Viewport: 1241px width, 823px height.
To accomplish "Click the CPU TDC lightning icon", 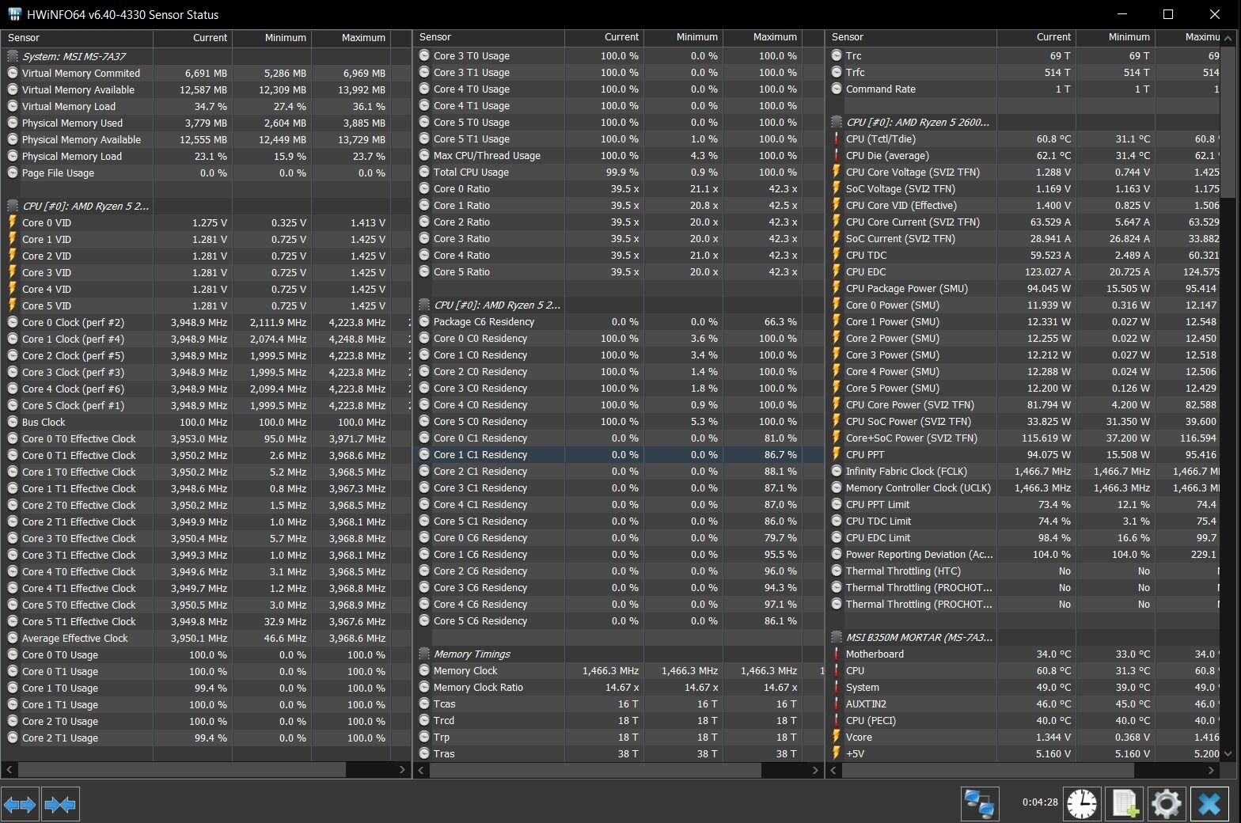I will 837,255.
